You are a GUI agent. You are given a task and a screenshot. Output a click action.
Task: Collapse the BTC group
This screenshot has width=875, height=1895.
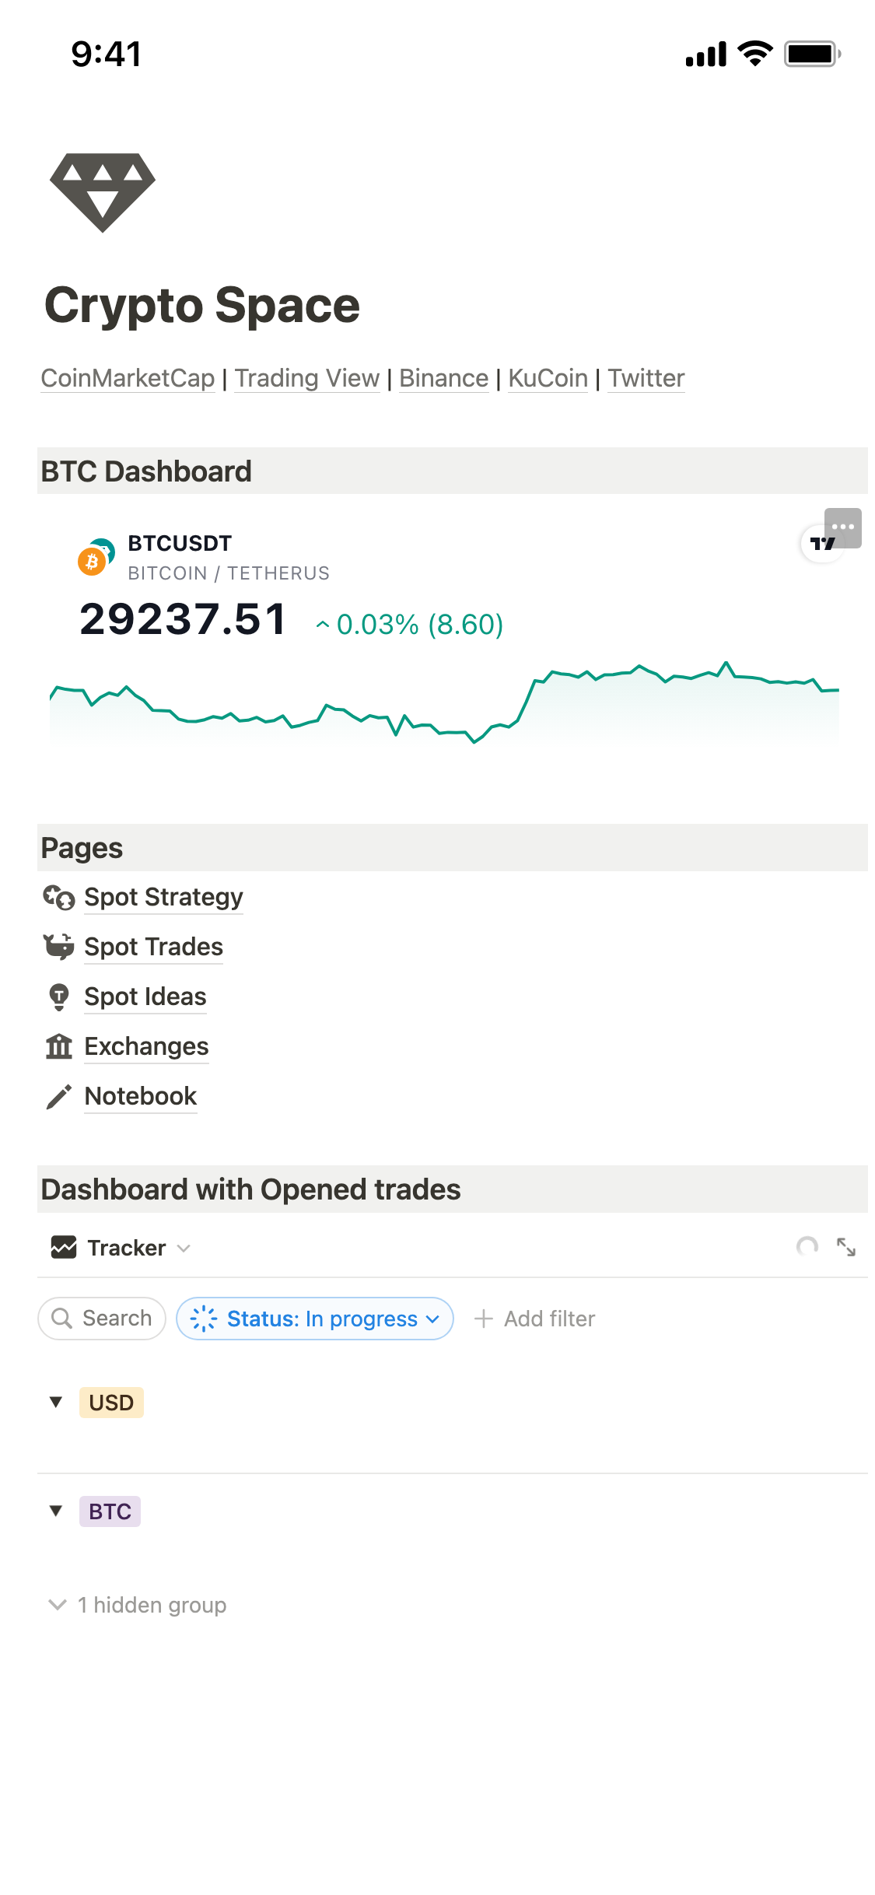point(56,1511)
